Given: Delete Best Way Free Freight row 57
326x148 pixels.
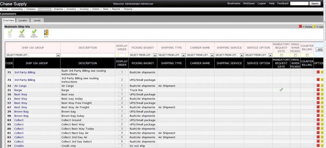Looking at the screenshot, I should click(318, 102).
